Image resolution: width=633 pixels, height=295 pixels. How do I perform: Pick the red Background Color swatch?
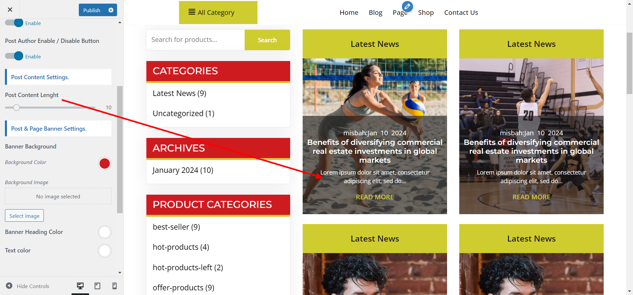click(x=105, y=163)
